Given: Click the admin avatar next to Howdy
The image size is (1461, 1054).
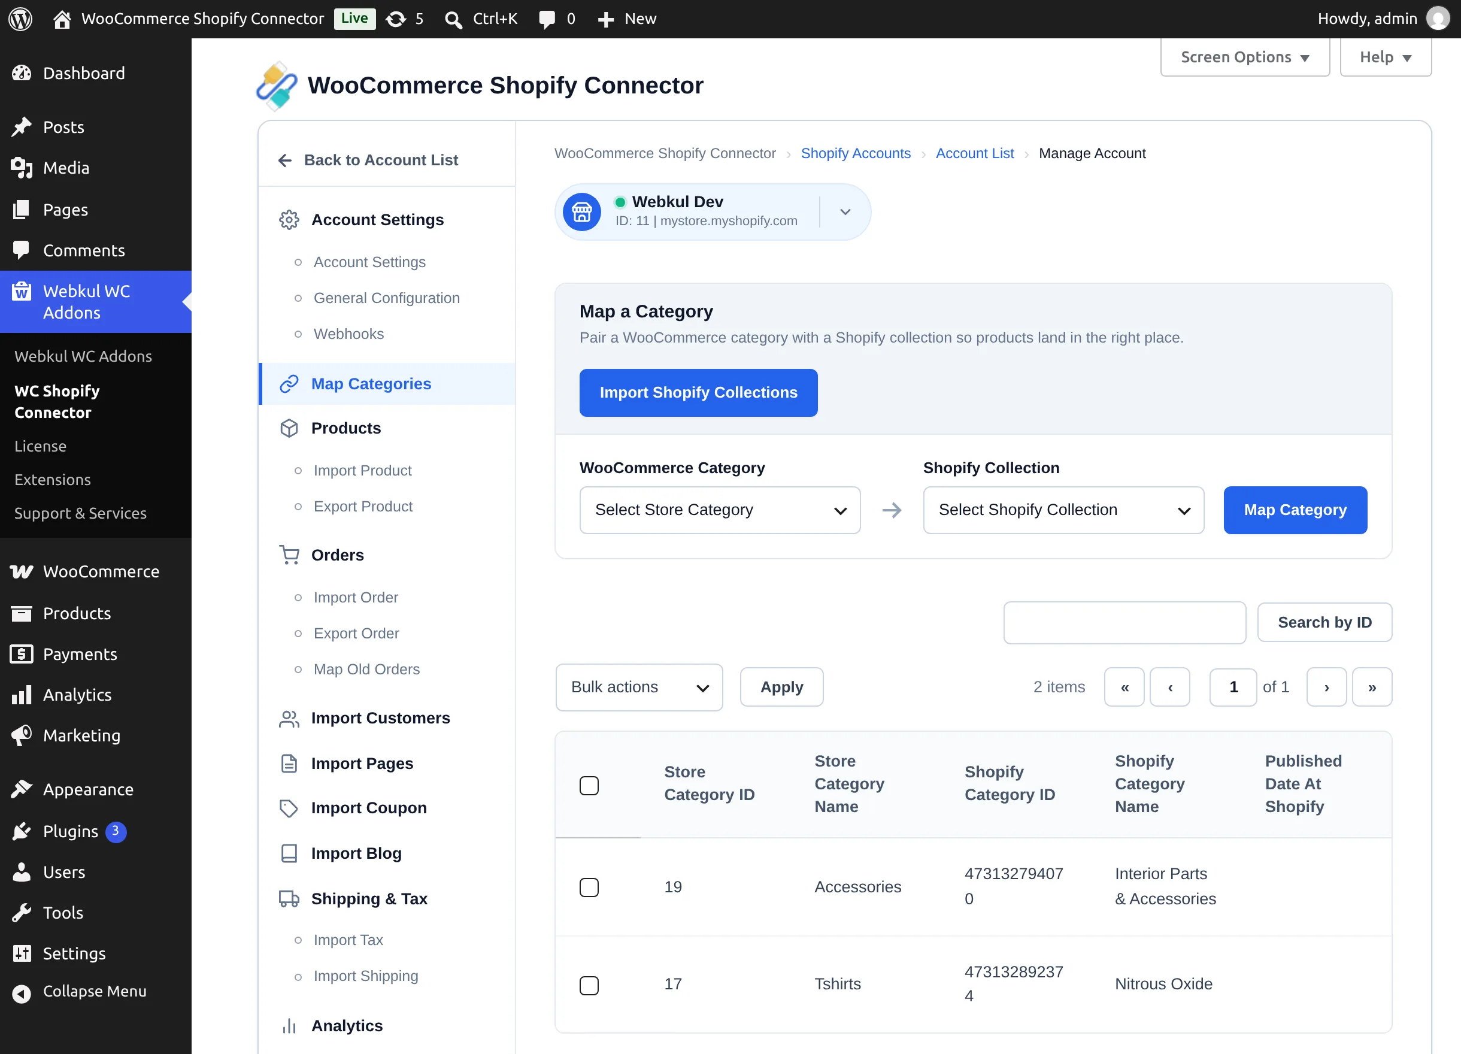Looking at the screenshot, I should (1438, 19).
